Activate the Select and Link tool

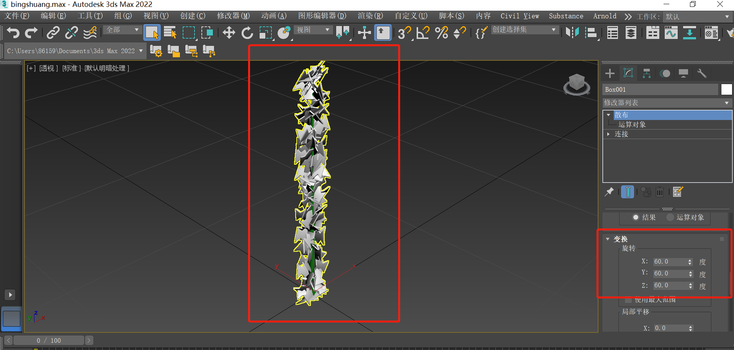[x=53, y=33]
